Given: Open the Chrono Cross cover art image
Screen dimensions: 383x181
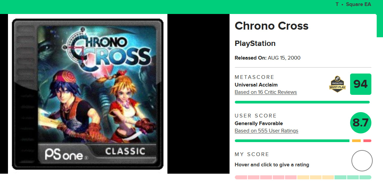Looking at the screenshot, I should click(88, 94).
